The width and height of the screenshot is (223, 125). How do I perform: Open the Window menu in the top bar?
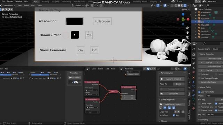pos(18,1)
